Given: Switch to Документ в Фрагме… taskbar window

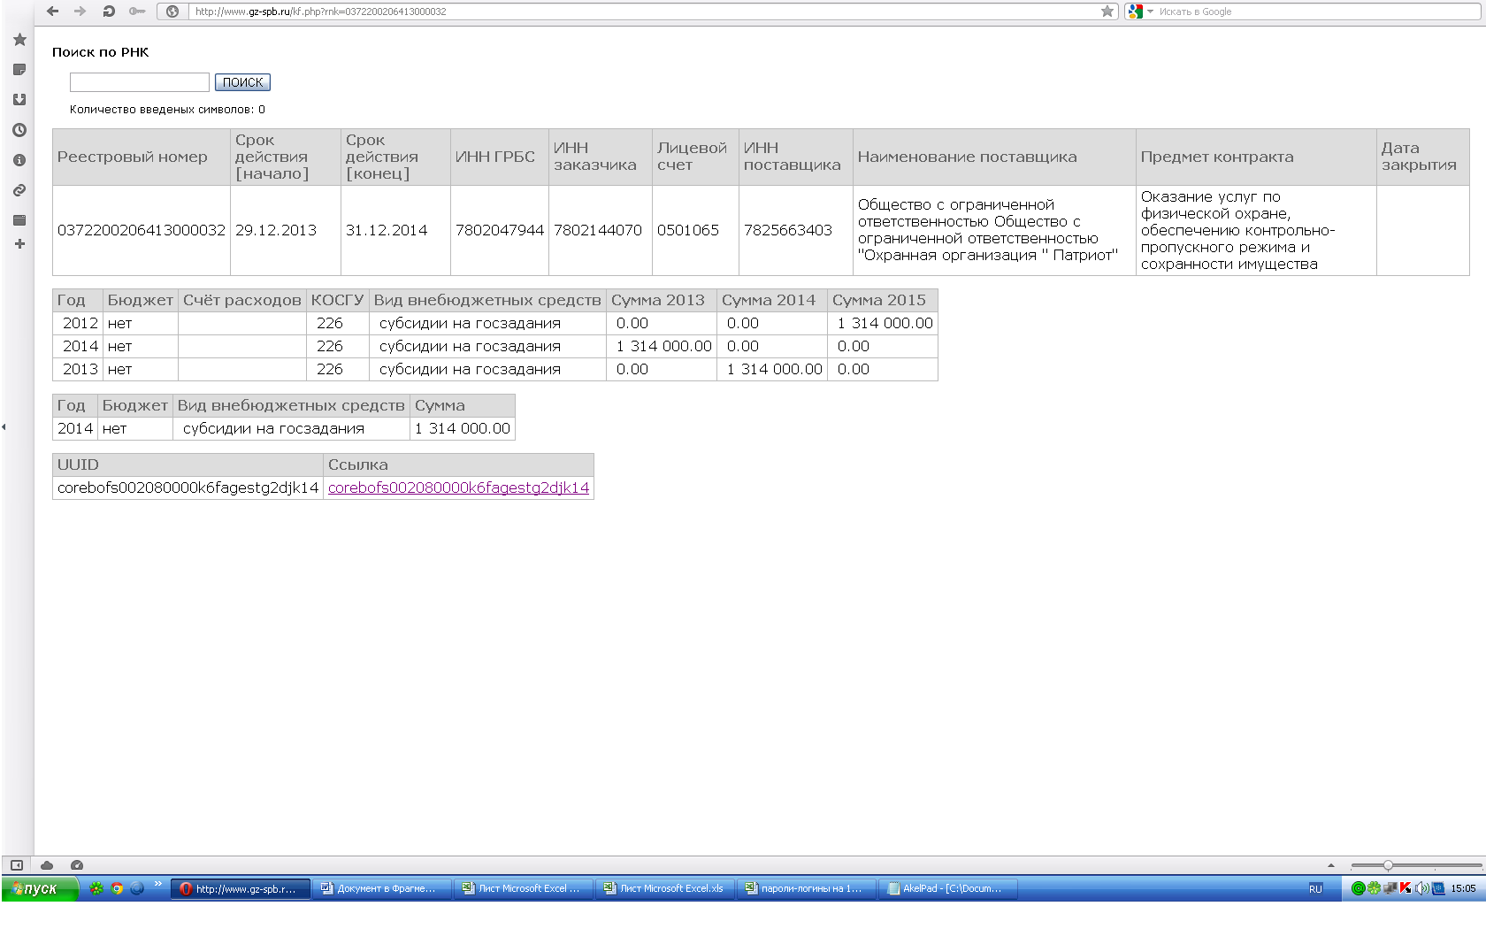Looking at the screenshot, I should 381,888.
